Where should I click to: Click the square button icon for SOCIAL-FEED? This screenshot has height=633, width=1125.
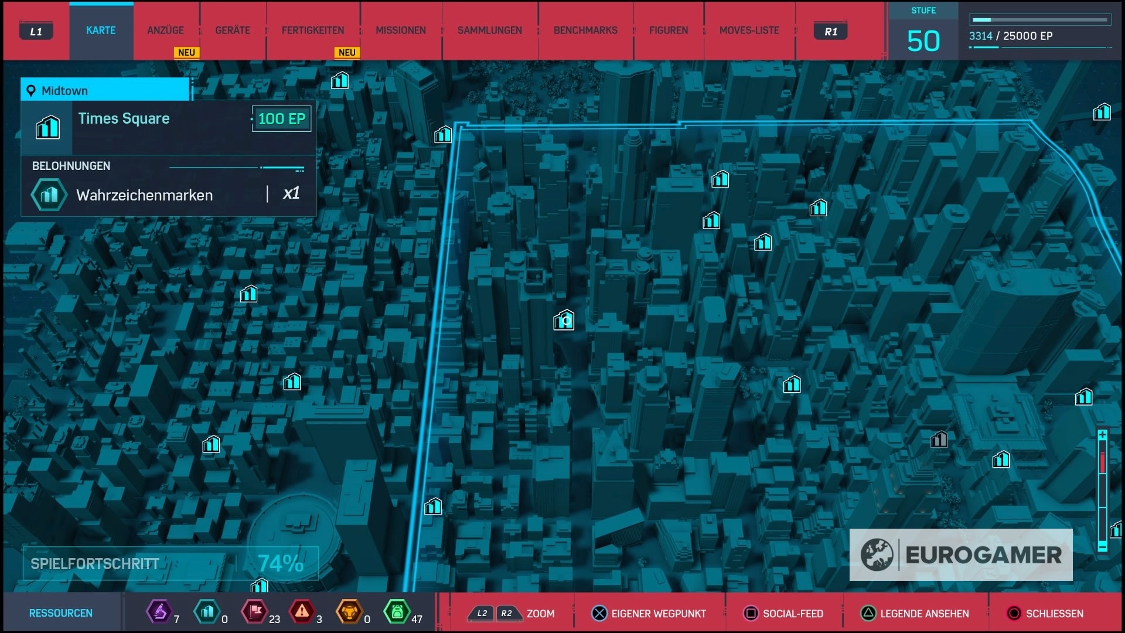[751, 614]
